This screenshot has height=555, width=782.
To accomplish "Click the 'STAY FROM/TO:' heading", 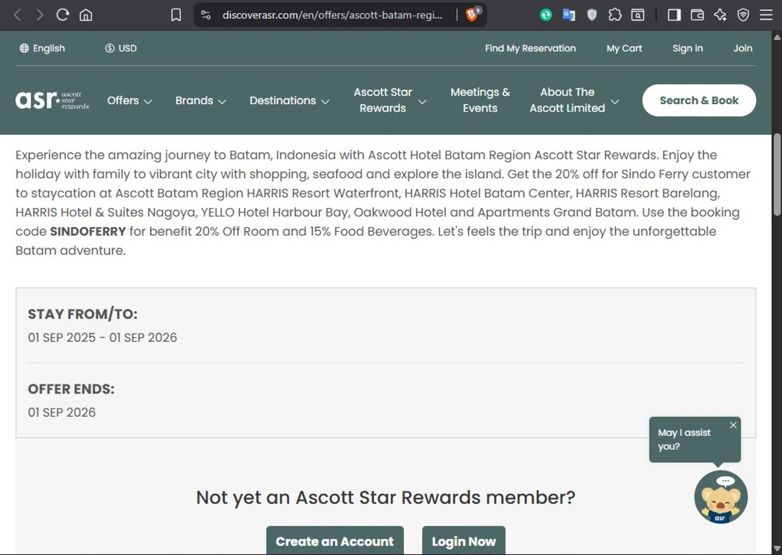I will pyautogui.click(x=82, y=314).
